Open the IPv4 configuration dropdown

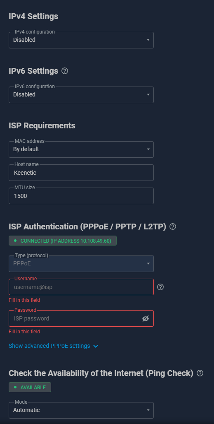(81, 40)
